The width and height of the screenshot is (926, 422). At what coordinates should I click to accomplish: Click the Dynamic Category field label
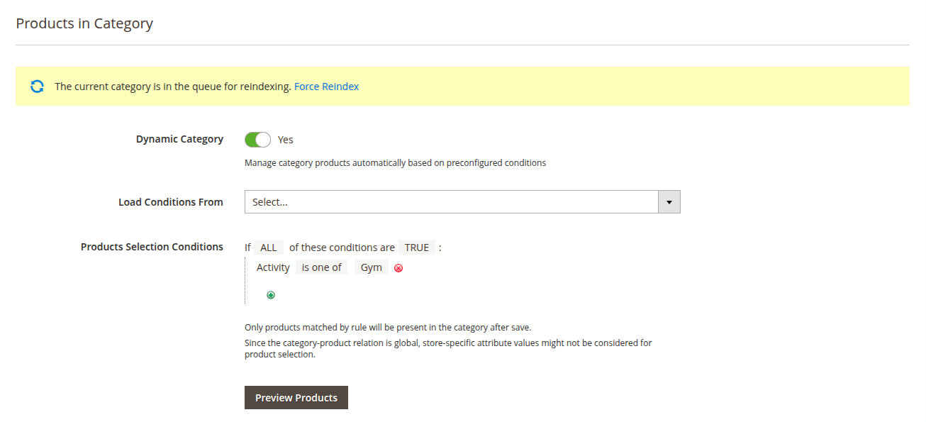[179, 139]
